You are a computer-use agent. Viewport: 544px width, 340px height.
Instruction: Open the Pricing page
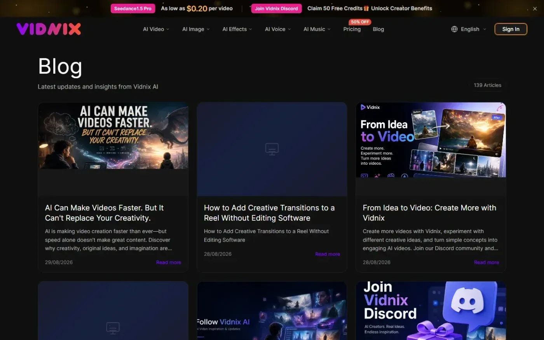[x=352, y=29]
